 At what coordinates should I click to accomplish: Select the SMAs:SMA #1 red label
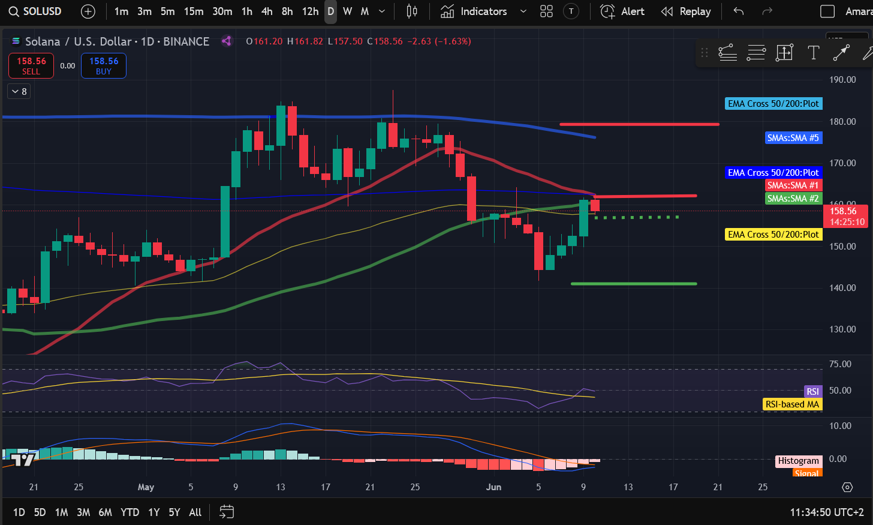tap(793, 185)
